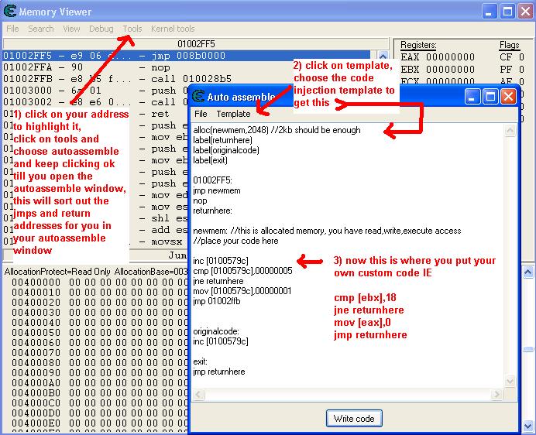Click the alloc(newmem,2048) script line
This screenshot has height=435, width=536.
(277, 130)
